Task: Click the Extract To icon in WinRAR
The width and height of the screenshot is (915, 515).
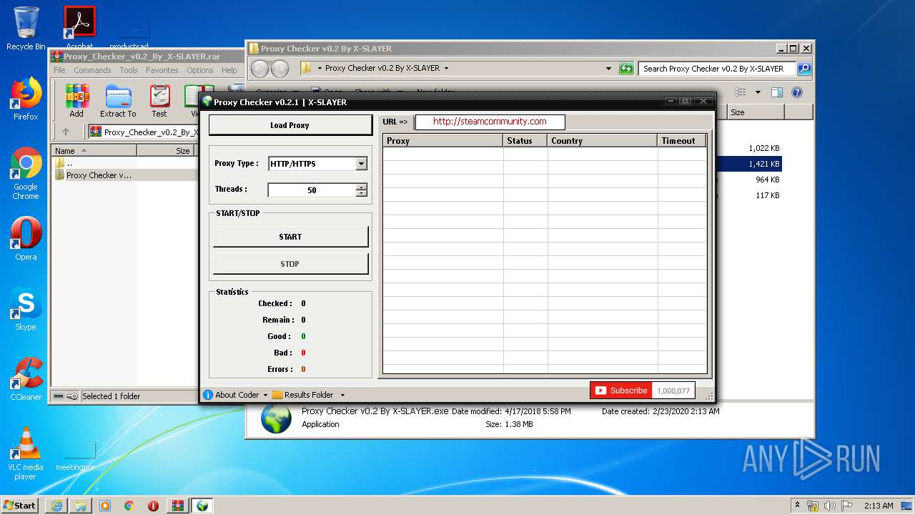Action: pos(118,101)
